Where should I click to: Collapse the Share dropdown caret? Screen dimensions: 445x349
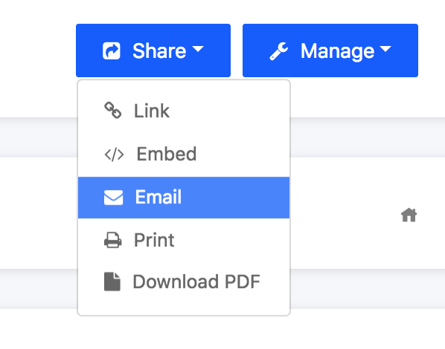click(198, 49)
